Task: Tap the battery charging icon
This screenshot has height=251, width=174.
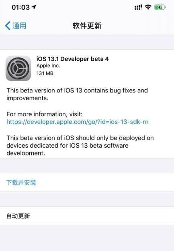Action: click(x=160, y=7)
